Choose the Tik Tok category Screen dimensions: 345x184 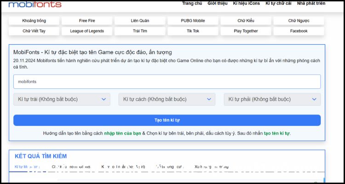coord(193,31)
